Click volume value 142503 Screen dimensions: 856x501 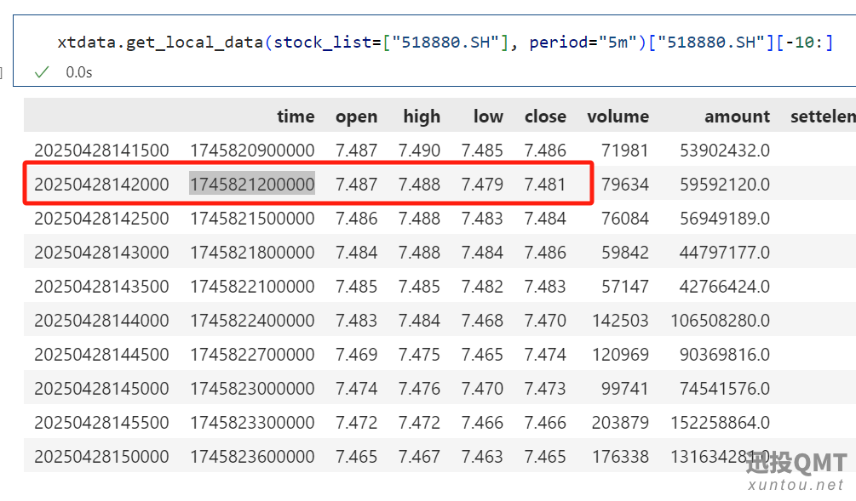point(621,321)
